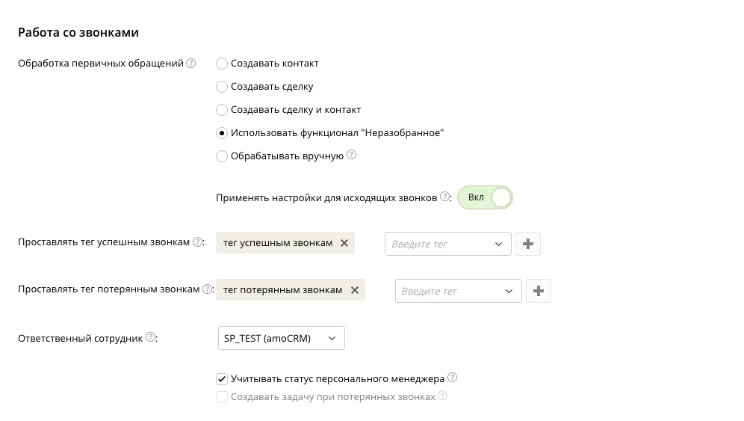Select "Создавать контакт" radio option
Image resolution: width=744 pixels, height=421 pixels.
[222, 64]
